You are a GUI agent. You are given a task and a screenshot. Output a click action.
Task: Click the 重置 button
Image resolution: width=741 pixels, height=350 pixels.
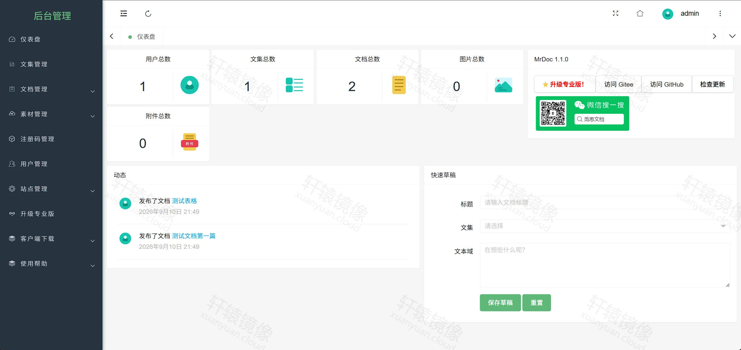[x=536, y=303]
